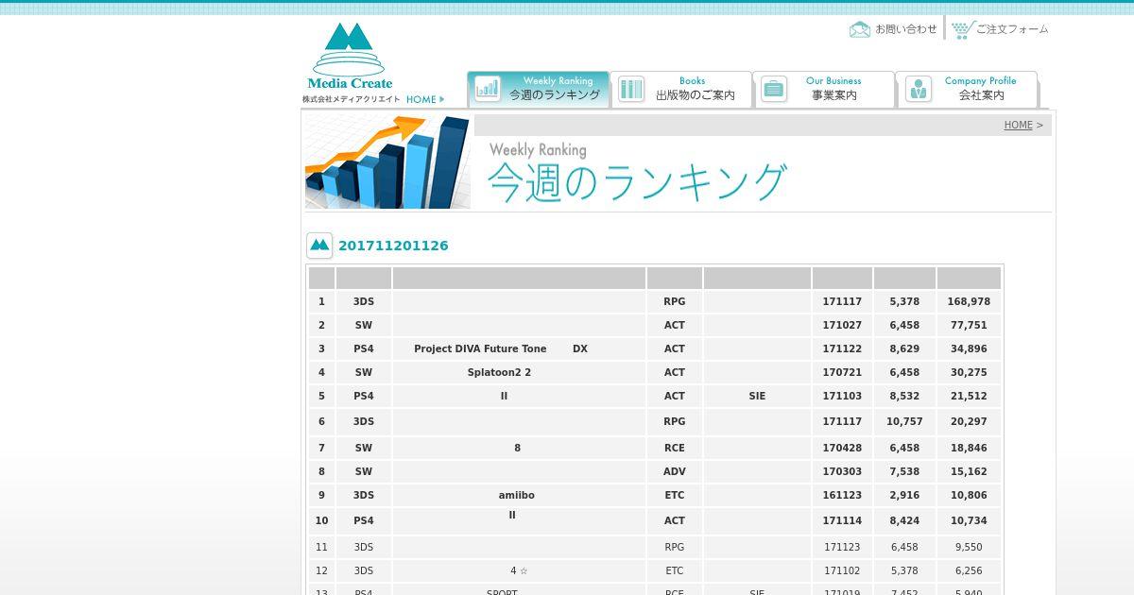Click the bar chart banner image
1134x595 pixels.
coord(387,162)
